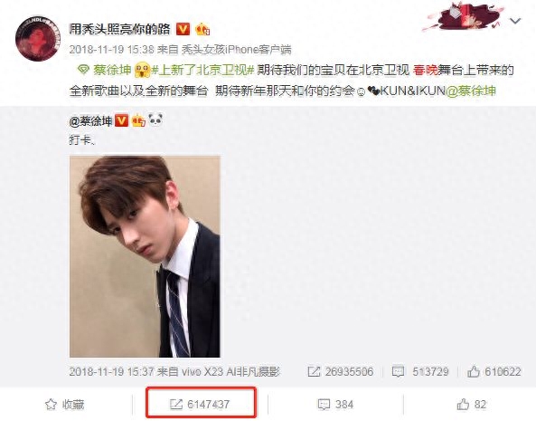The width and height of the screenshot is (536, 421).
Task: Open the poster's username profile link
Action: 119,30
